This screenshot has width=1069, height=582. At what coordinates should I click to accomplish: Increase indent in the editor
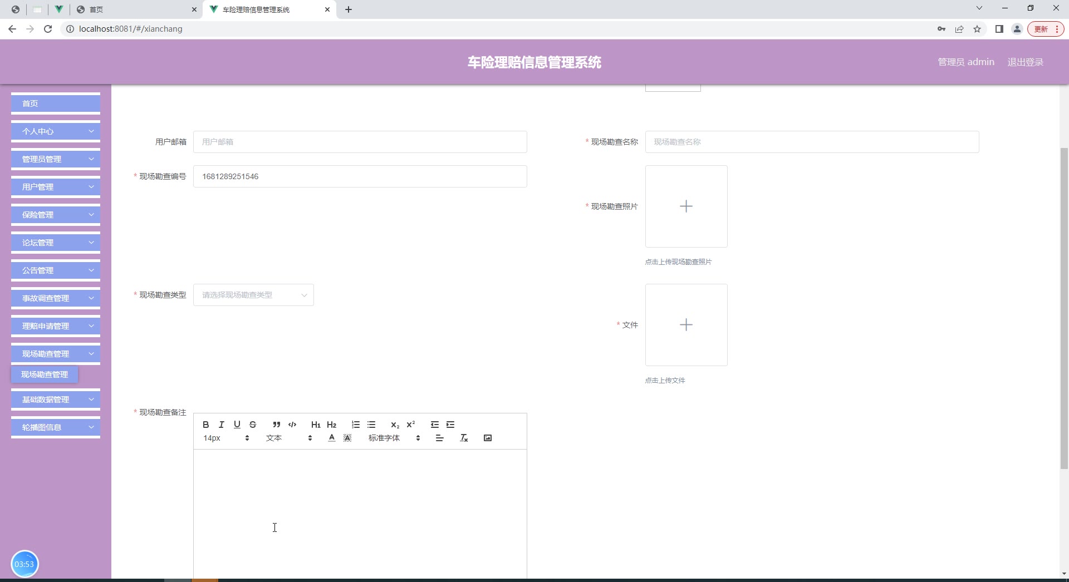[x=450, y=425]
